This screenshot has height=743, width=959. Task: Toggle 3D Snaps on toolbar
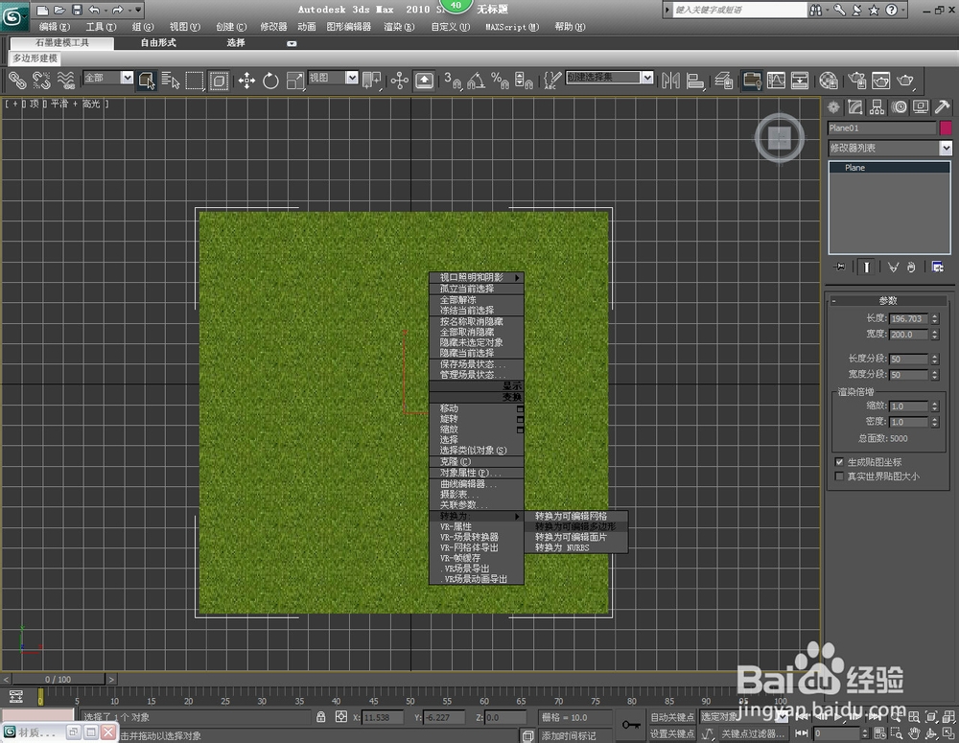[x=454, y=81]
